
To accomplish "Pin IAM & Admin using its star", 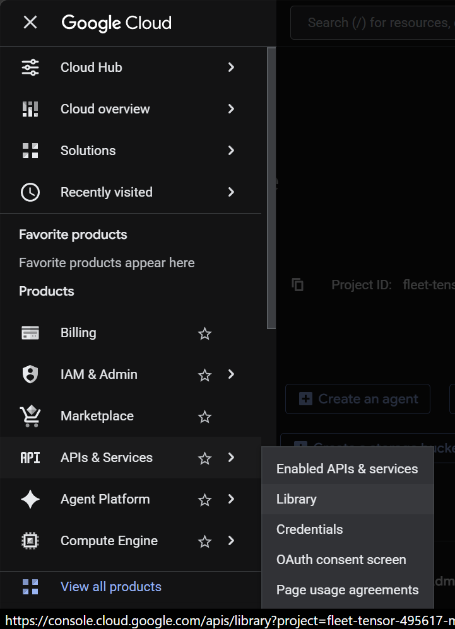I will click(205, 375).
